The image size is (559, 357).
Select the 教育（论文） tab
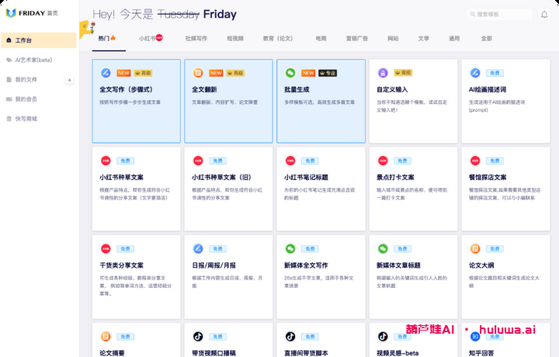point(278,38)
